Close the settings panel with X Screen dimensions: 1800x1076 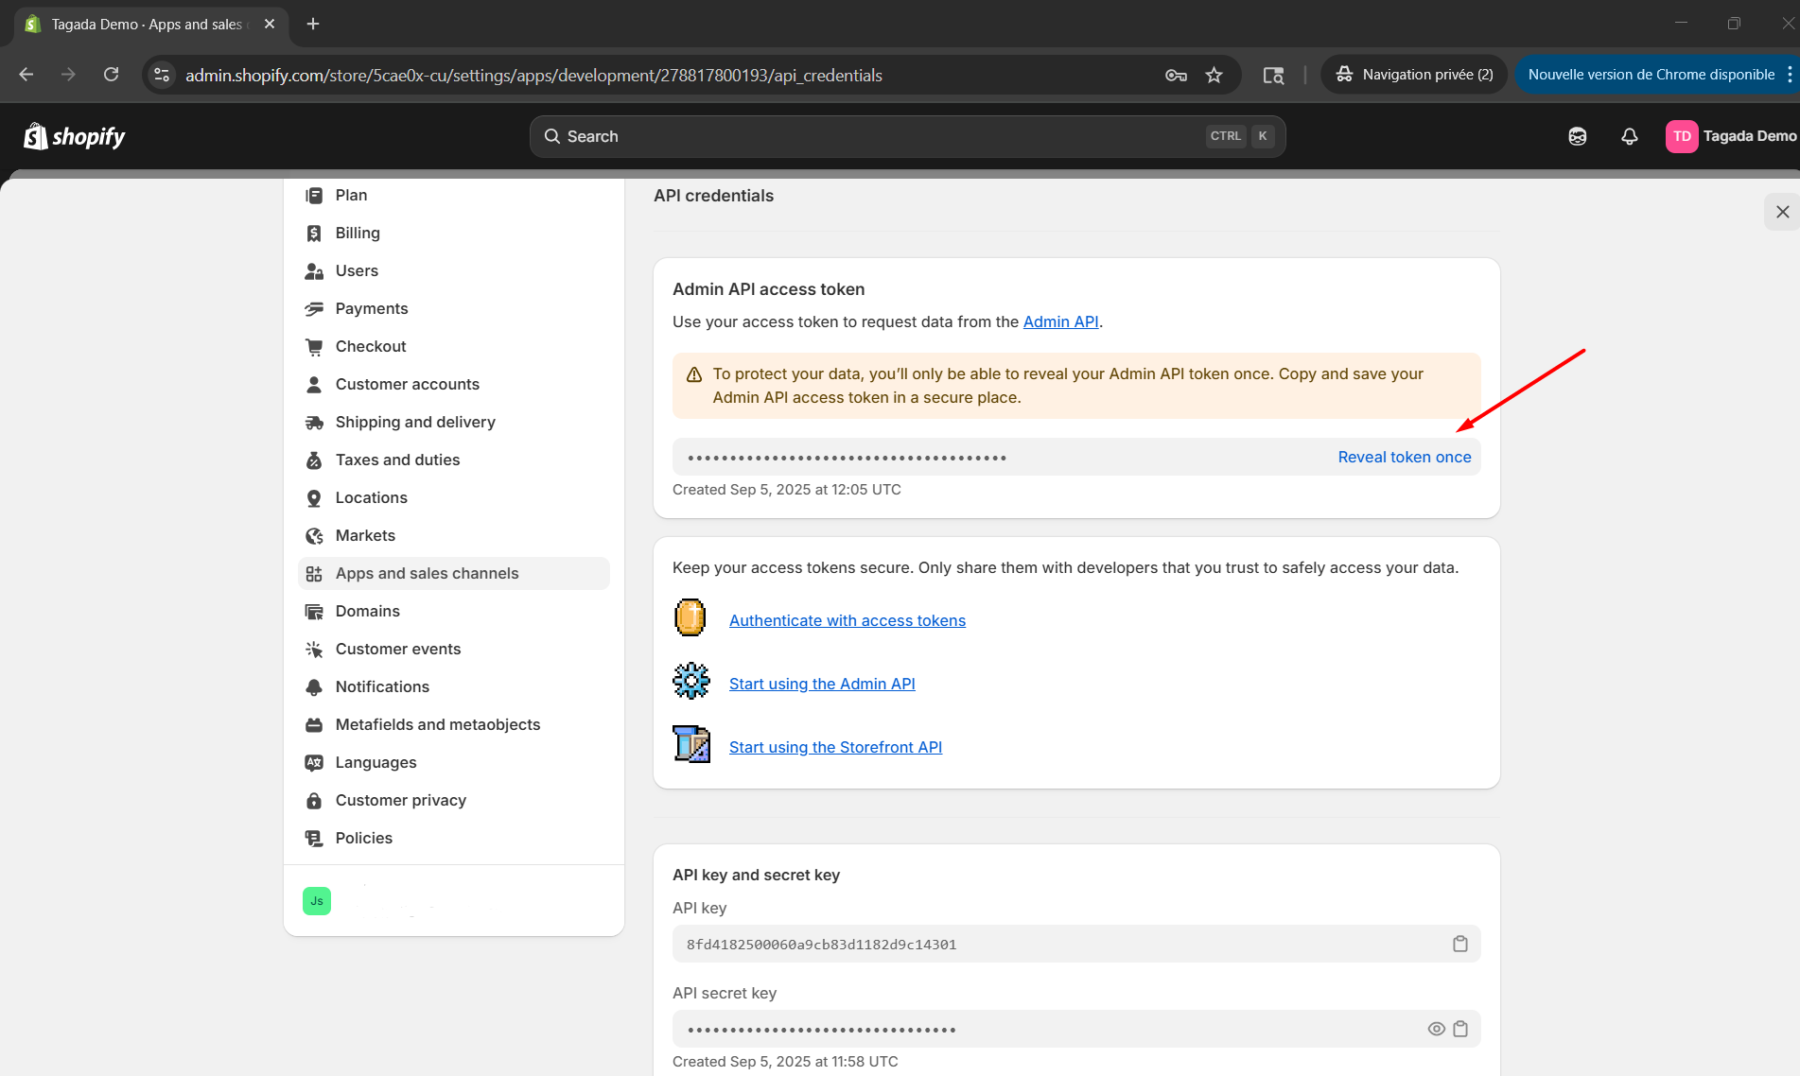(1782, 212)
